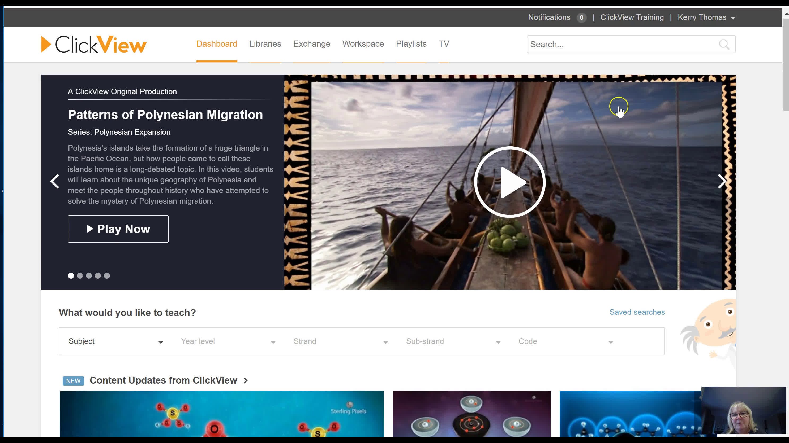
Task: Open the Playlists tab
Action: tap(411, 44)
